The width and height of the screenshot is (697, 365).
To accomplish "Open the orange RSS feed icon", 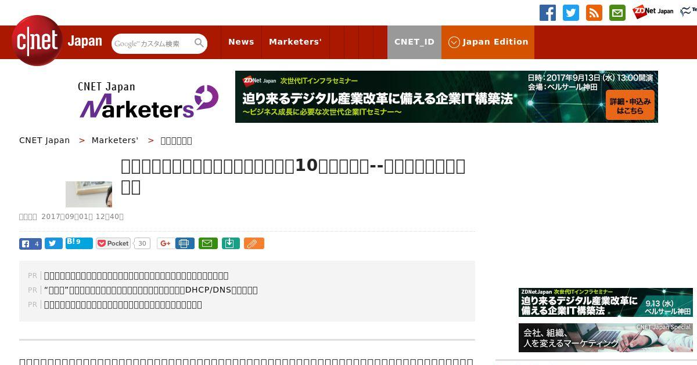I will [x=594, y=13].
